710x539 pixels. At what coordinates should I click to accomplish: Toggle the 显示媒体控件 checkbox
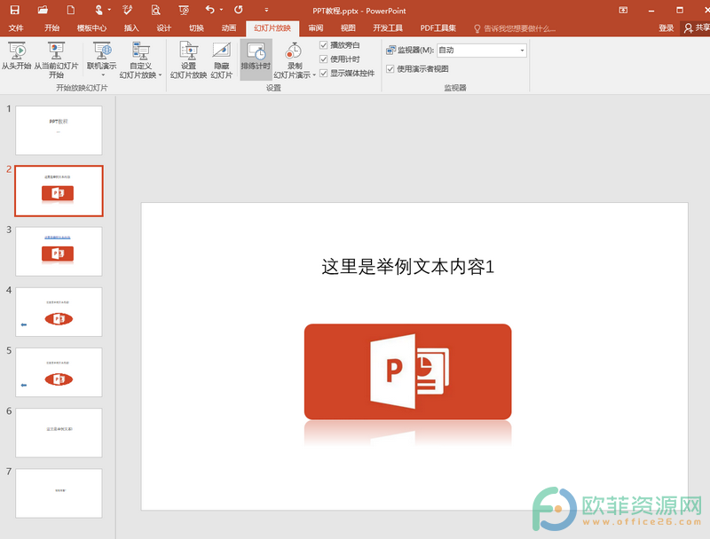pyautogui.click(x=323, y=73)
